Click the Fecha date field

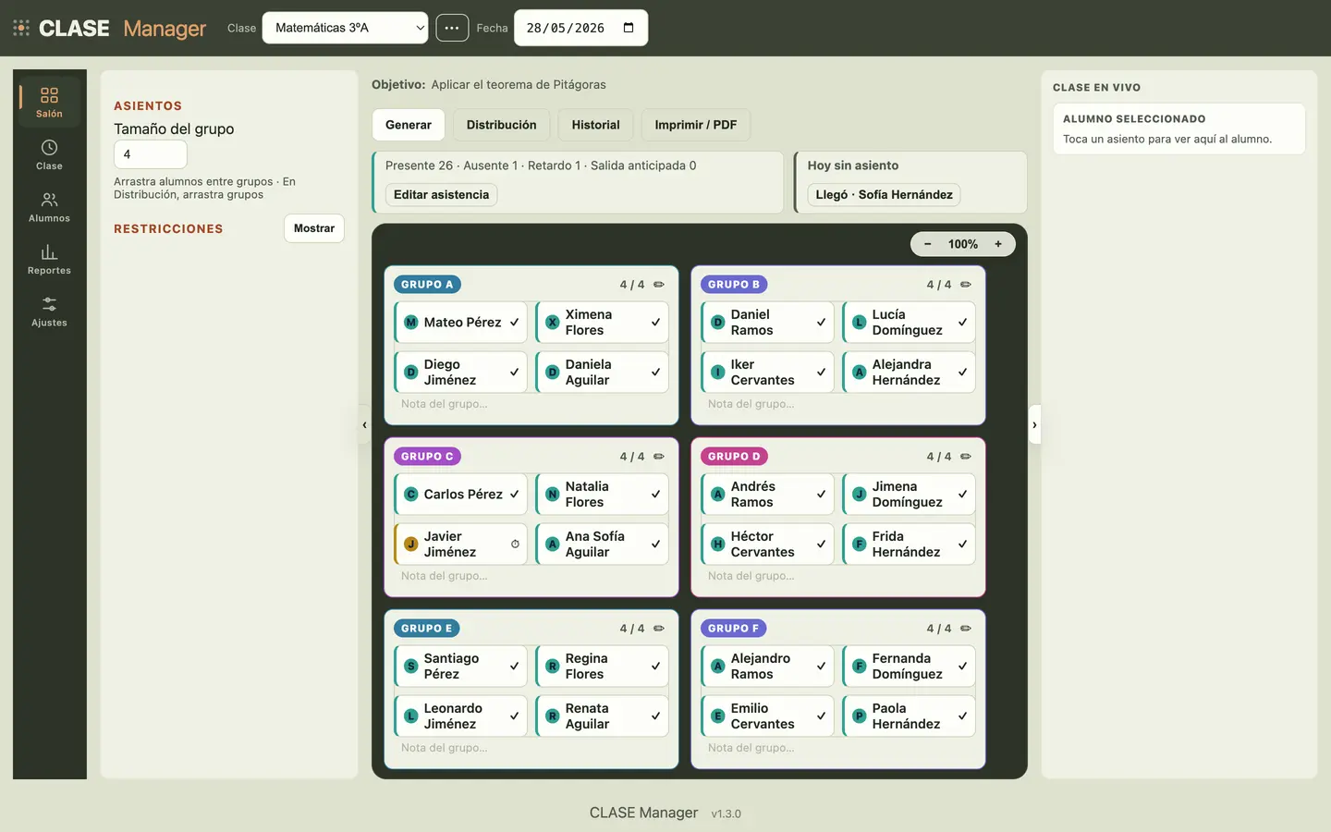(x=580, y=28)
